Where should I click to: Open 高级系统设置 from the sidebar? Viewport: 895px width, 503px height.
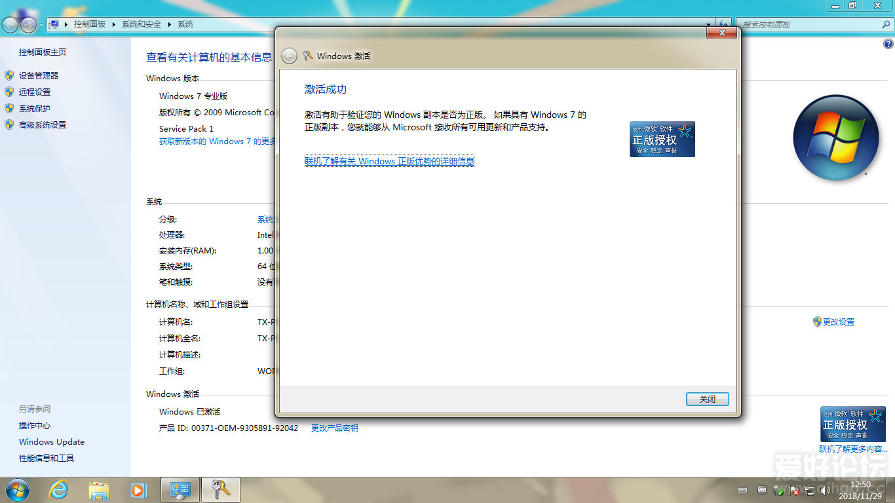click(x=43, y=124)
